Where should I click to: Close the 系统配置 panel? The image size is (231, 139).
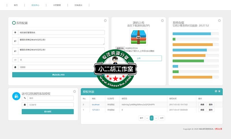pos(105,20)
